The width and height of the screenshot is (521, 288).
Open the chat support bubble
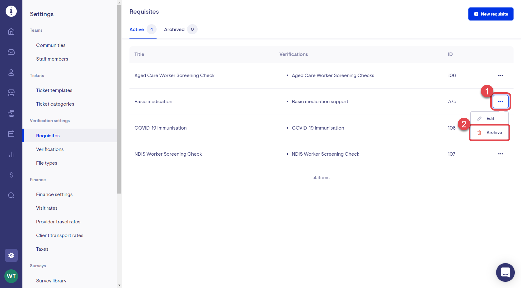tap(505, 272)
